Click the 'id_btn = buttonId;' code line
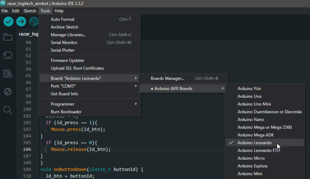This screenshot has height=179, width=310. pyautogui.click(x=70, y=176)
